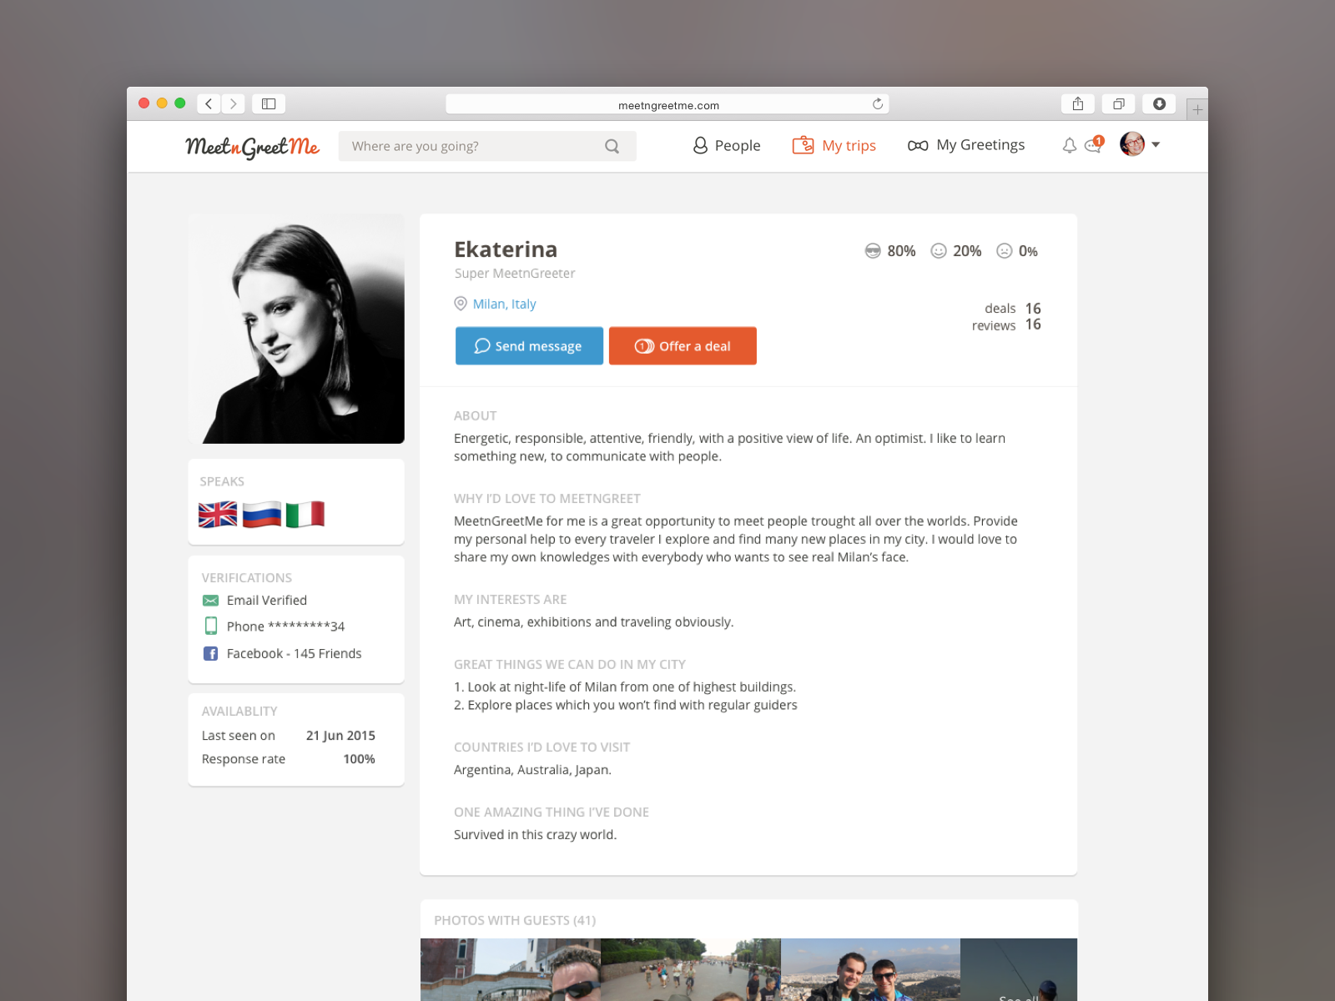The height and width of the screenshot is (1001, 1335).
Task: Click the Offer a deal button
Action: coord(683,345)
